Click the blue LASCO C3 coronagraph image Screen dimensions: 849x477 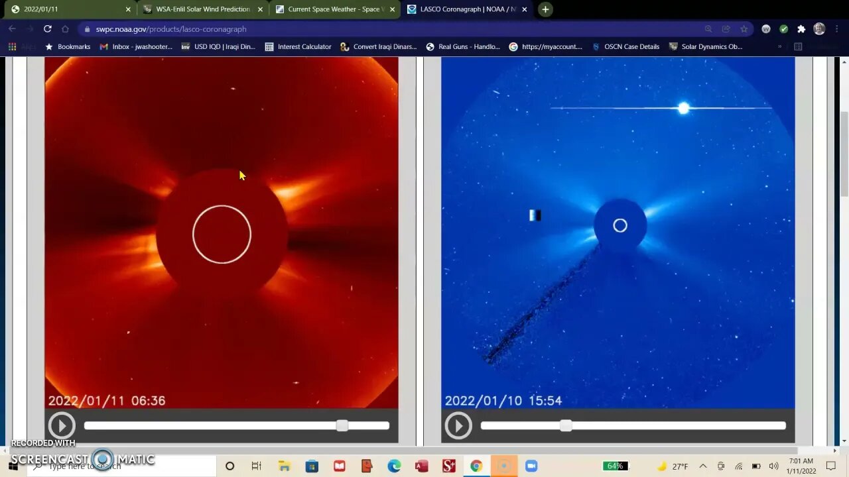point(618,233)
